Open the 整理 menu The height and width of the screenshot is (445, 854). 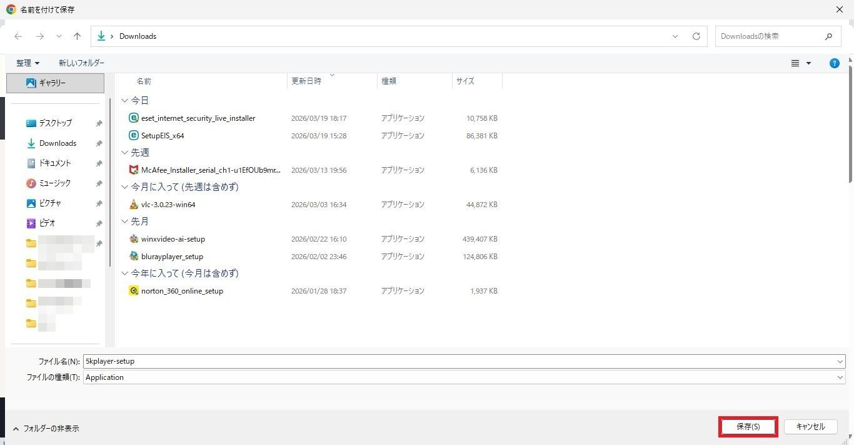pos(28,63)
